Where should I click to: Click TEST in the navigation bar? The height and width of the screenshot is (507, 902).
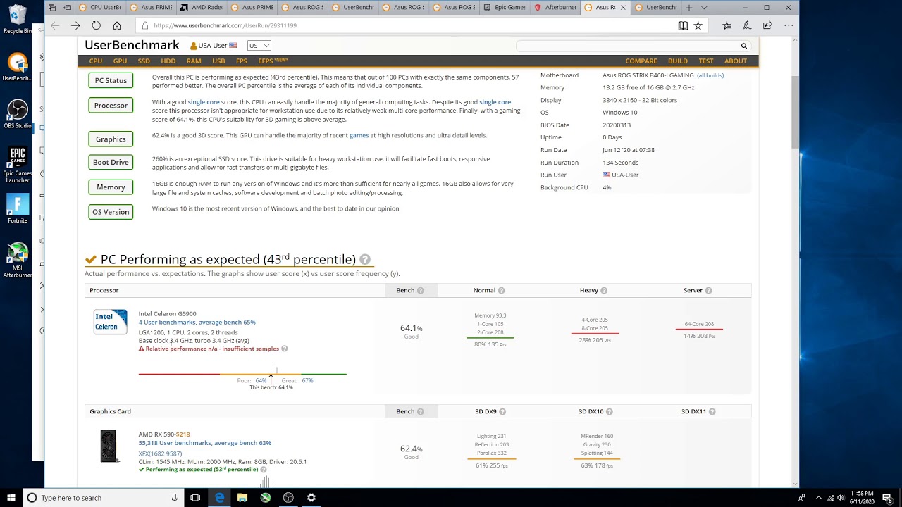pyautogui.click(x=706, y=61)
